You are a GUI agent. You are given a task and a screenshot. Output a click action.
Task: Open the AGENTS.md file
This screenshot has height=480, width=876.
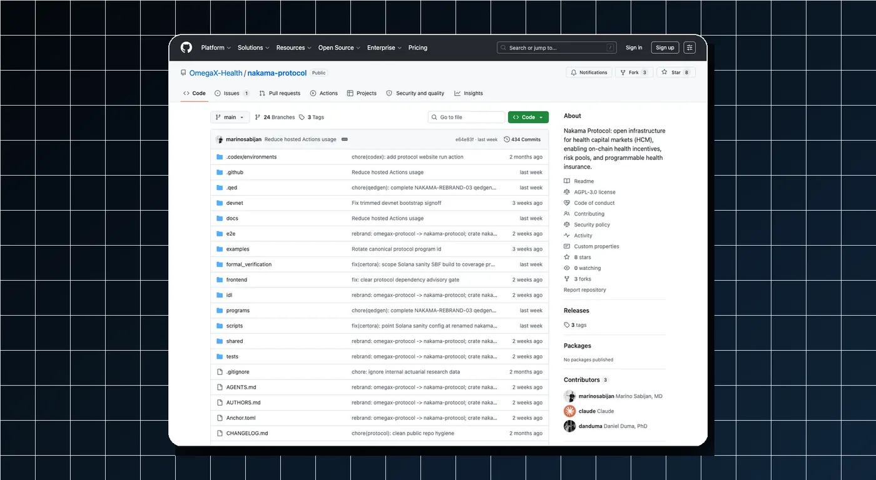pyautogui.click(x=241, y=387)
